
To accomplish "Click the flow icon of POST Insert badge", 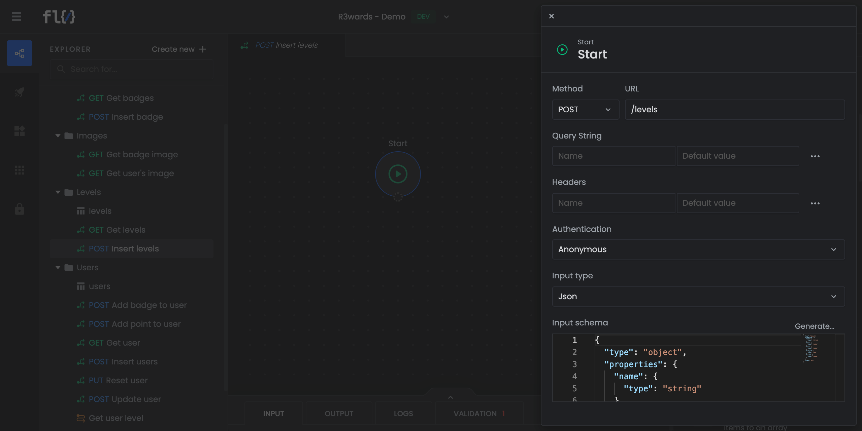I will [81, 117].
